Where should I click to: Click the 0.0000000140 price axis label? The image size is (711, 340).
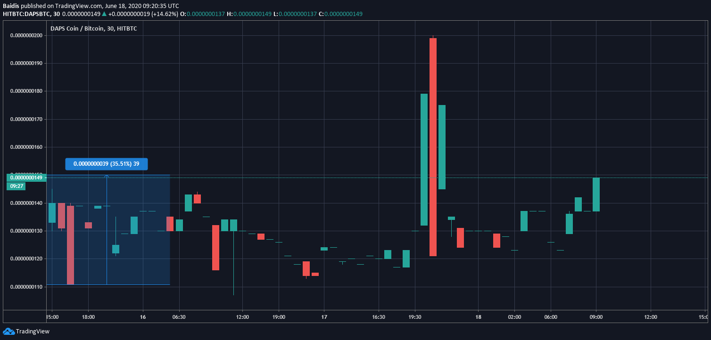coord(26,203)
